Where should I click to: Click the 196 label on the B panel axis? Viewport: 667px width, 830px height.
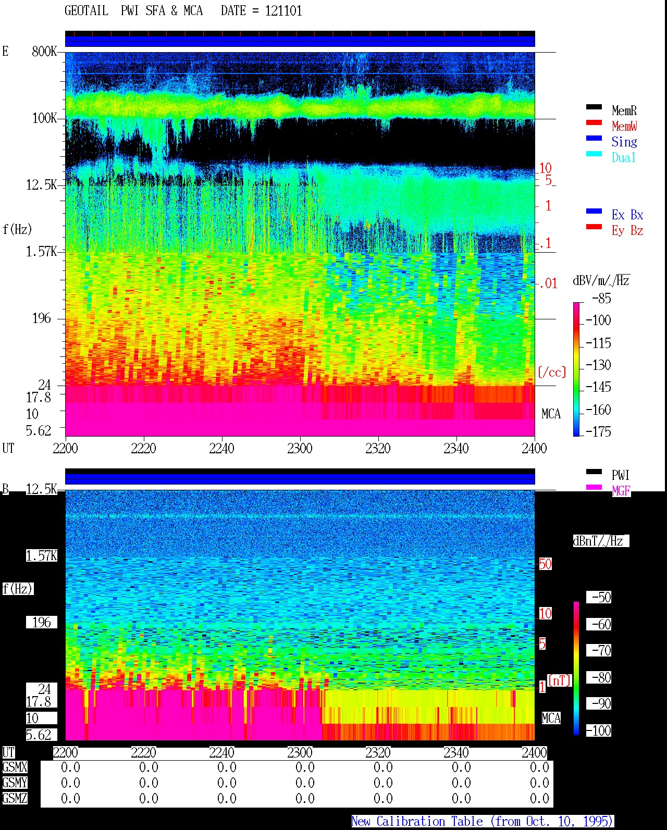42,623
